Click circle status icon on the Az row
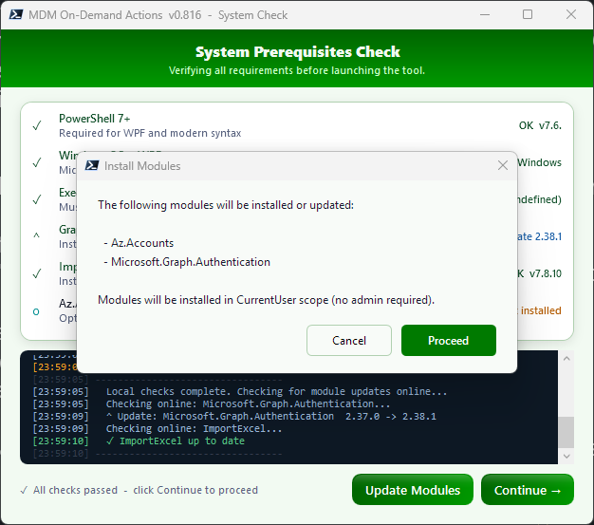Viewport: 594px width, 525px height. (x=36, y=312)
